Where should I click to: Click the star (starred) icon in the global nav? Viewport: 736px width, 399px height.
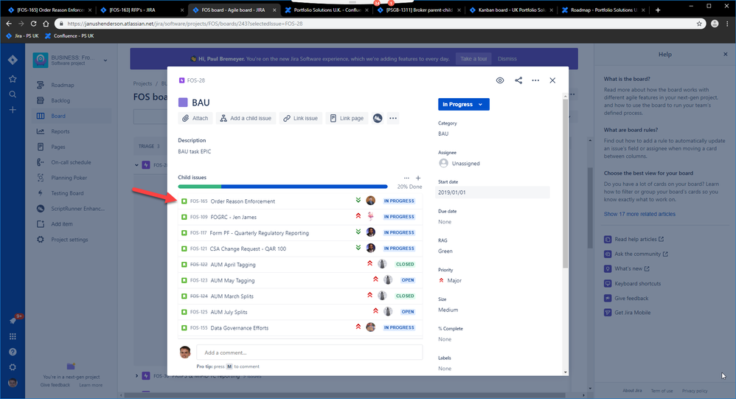(x=13, y=79)
